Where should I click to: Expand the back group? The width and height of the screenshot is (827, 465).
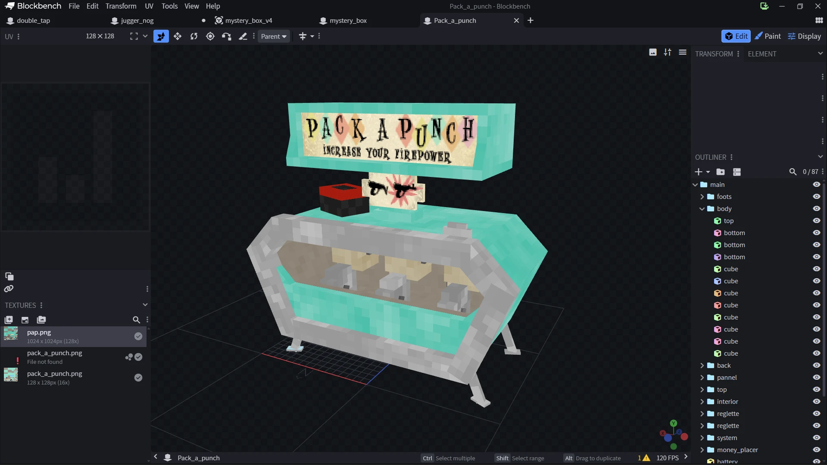pos(702,365)
